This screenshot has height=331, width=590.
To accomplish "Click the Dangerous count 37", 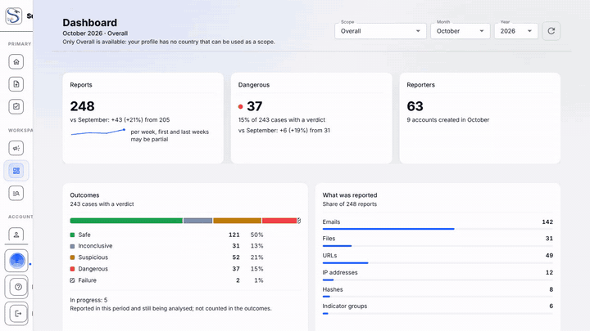I will pyautogui.click(x=254, y=106).
